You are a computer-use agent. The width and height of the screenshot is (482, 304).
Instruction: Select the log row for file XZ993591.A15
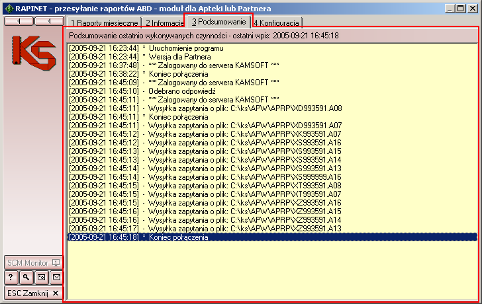(272, 211)
